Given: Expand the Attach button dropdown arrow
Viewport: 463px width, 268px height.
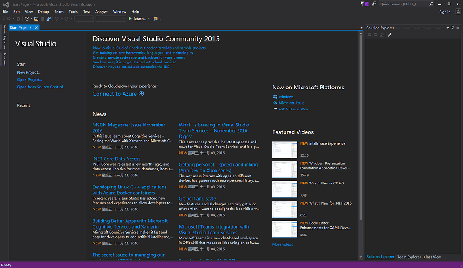Looking at the screenshot, I should (x=149, y=19).
